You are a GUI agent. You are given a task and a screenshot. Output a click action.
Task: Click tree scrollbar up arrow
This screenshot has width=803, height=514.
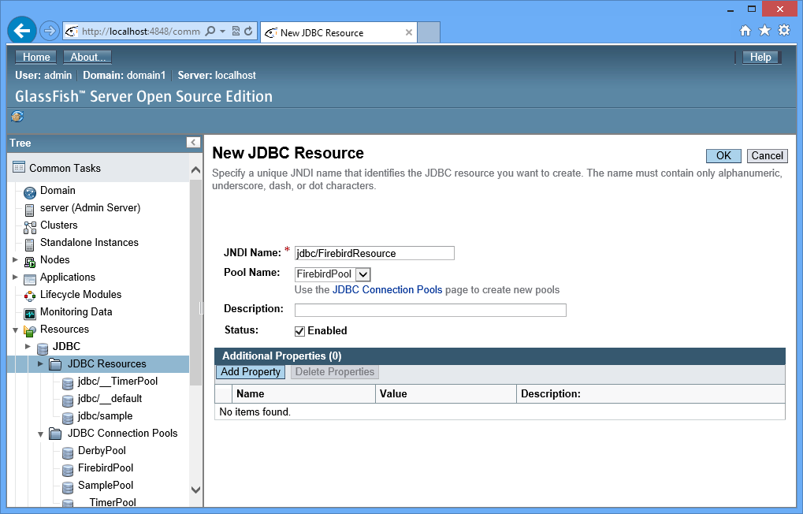195,169
